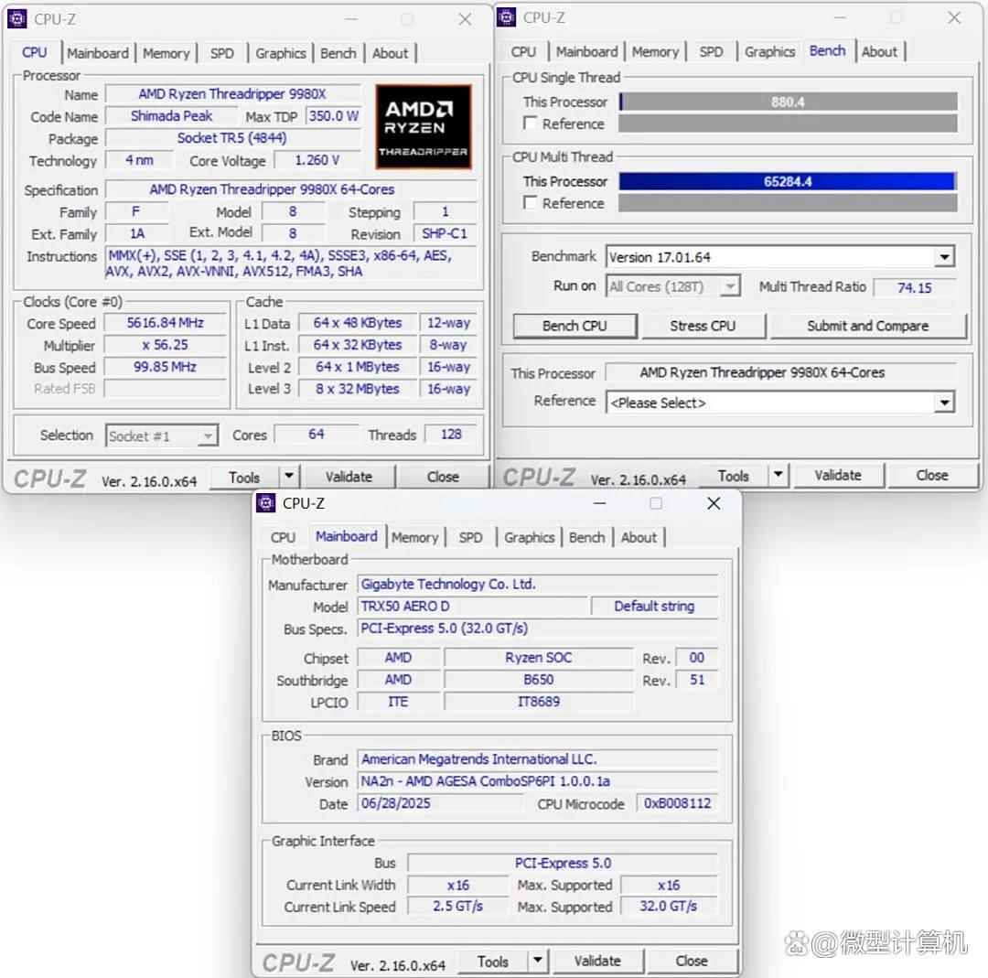Open the Tools dropdown arrow in the Mainboard window
Image resolution: width=988 pixels, height=978 pixels.
click(x=538, y=961)
